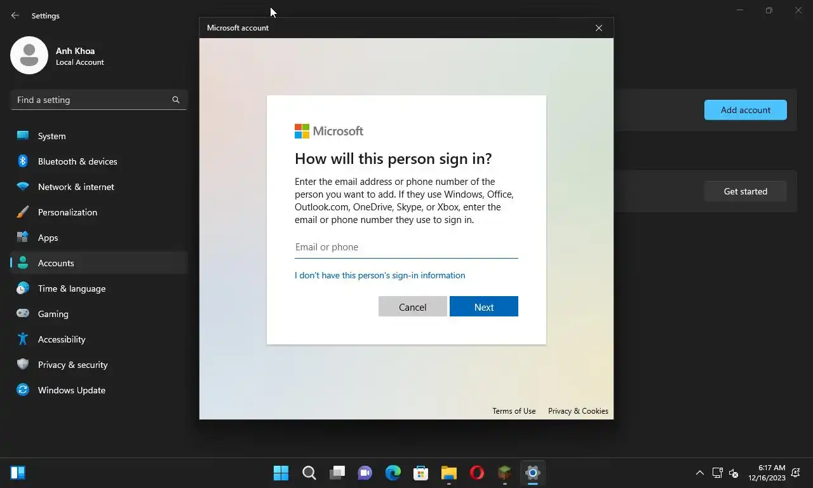The image size is (813, 488).
Task: Click the Local Account label
Action: [80, 62]
